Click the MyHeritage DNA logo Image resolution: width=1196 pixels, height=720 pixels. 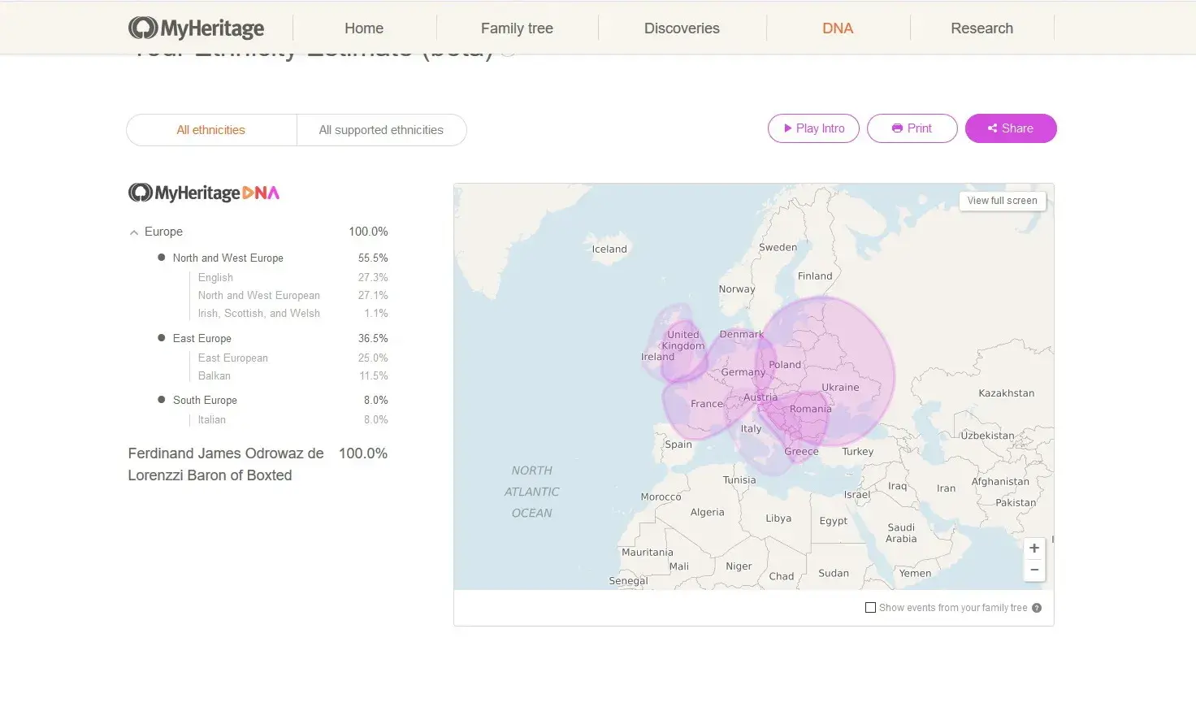(x=204, y=193)
